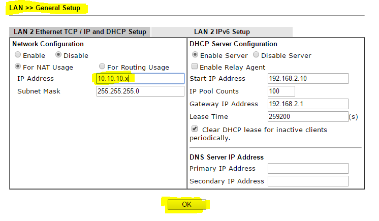Focus the Start IP Address field
379x221 pixels.
307,78
